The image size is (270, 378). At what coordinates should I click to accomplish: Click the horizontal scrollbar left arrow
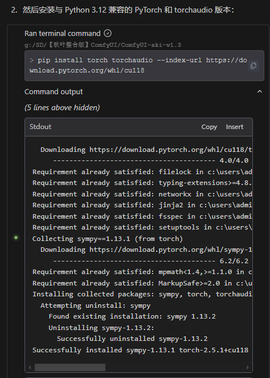pyautogui.click(x=30, y=367)
